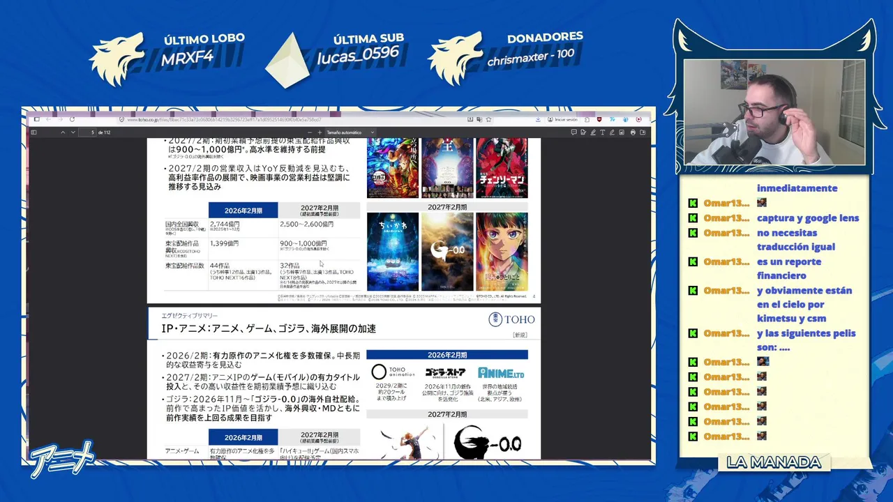Screen dimensions: 893x502
Task: Select the PDF add image tool
Action: point(622,132)
